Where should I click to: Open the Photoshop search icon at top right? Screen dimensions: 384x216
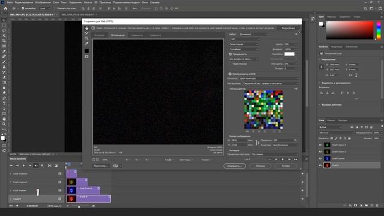[365, 8]
